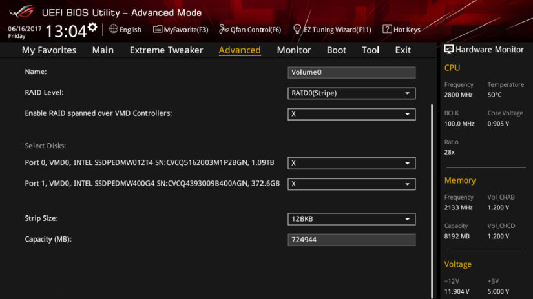533x299 pixels.
Task: Switch to the Extreme Tweaker tab
Action: tap(166, 50)
